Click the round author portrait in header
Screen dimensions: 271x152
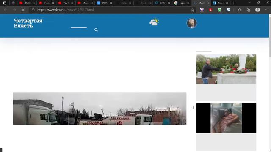pos(192,23)
